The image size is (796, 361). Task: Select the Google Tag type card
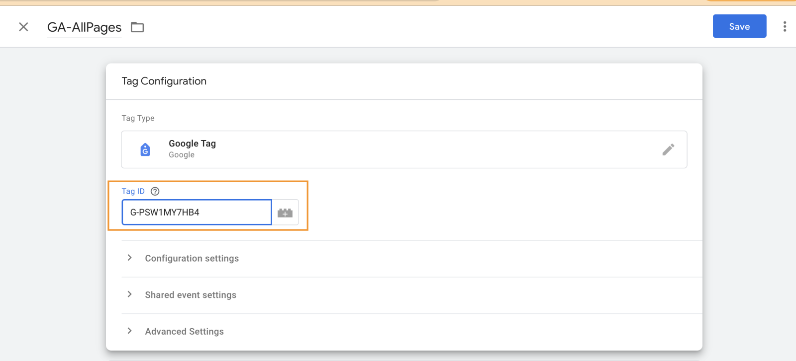pyautogui.click(x=404, y=149)
